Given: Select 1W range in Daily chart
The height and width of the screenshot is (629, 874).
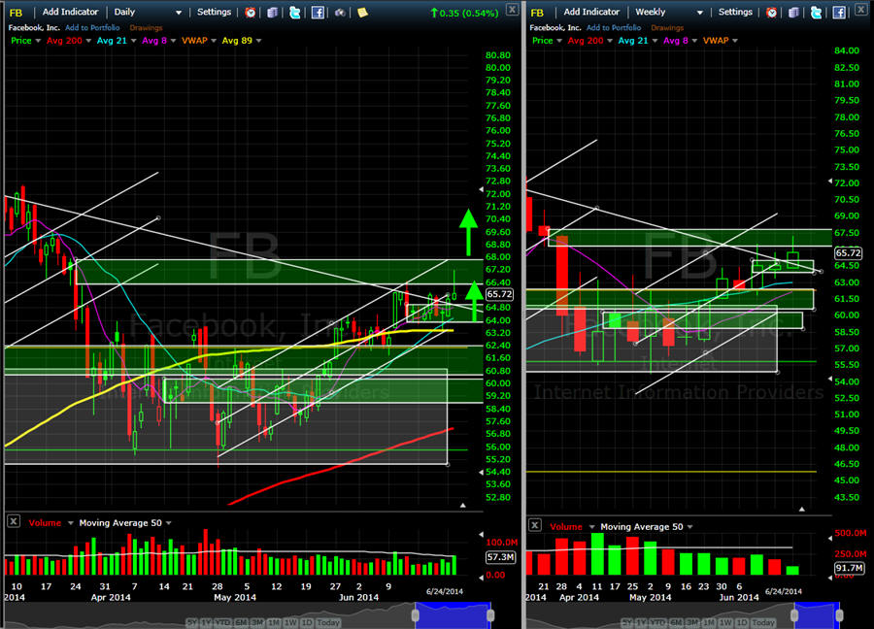Looking at the screenshot, I should tap(289, 622).
